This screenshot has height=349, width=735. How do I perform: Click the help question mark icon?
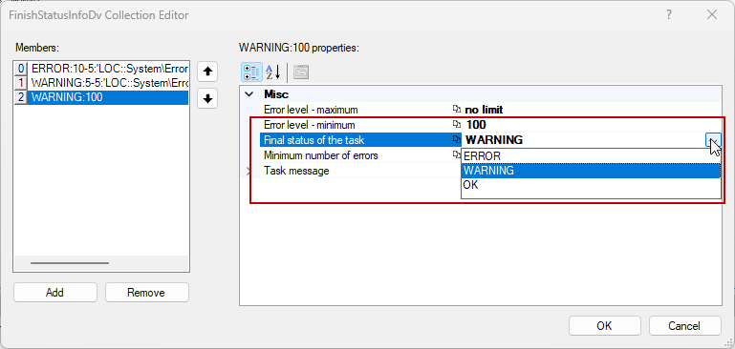(669, 15)
